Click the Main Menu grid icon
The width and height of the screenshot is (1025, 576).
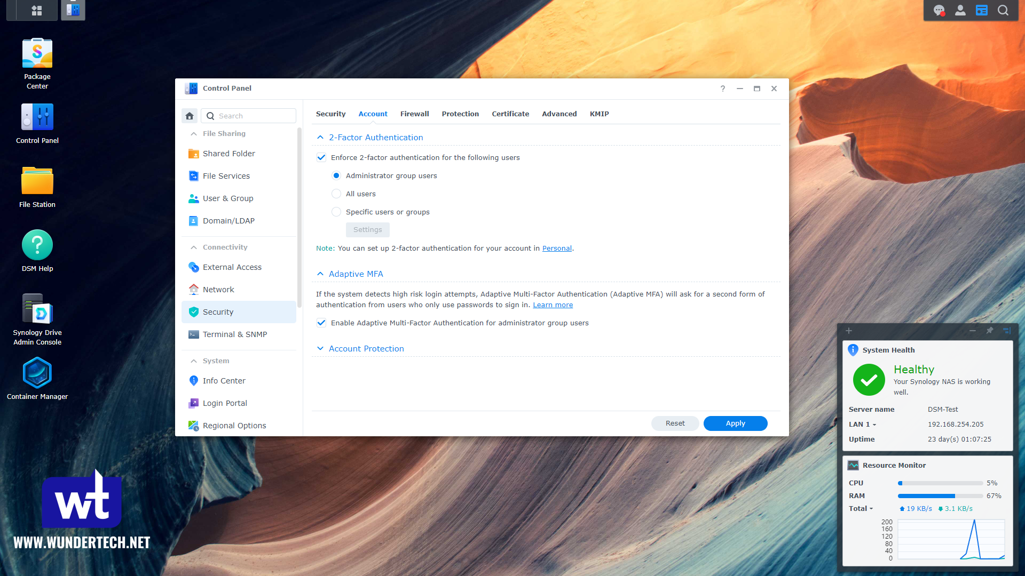click(37, 10)
